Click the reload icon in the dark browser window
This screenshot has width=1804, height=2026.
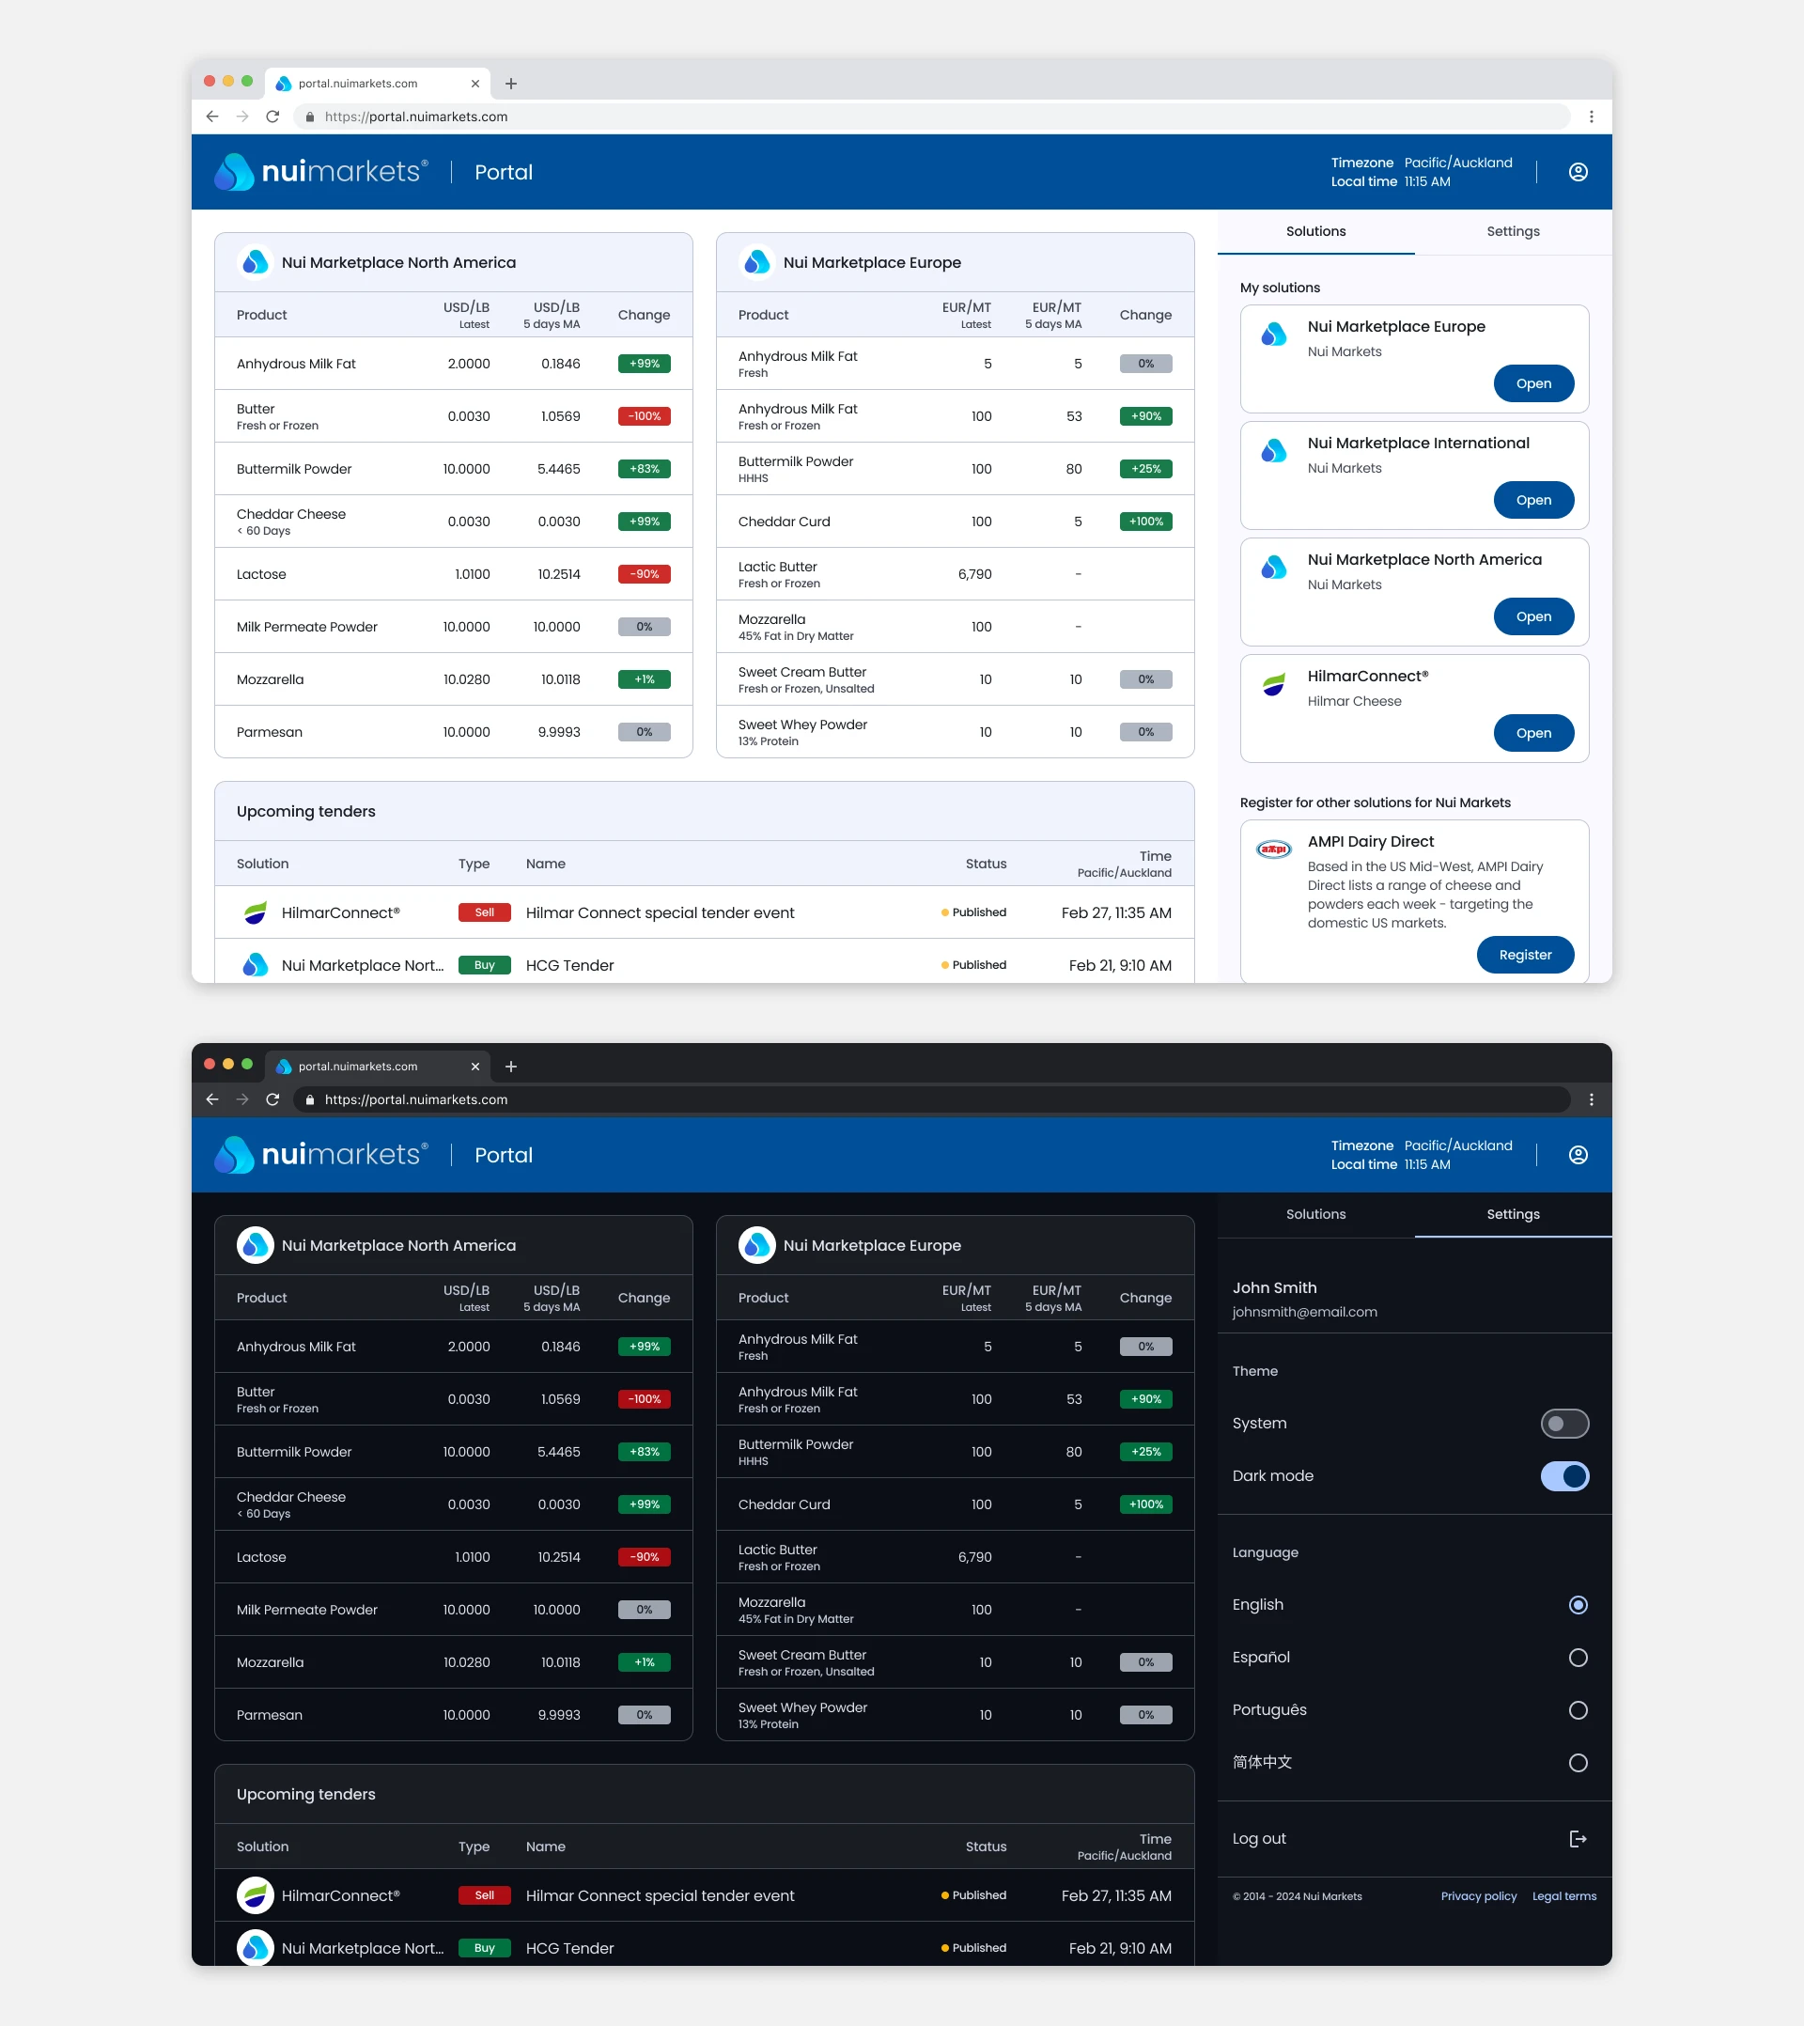(x=272, y=1099)
